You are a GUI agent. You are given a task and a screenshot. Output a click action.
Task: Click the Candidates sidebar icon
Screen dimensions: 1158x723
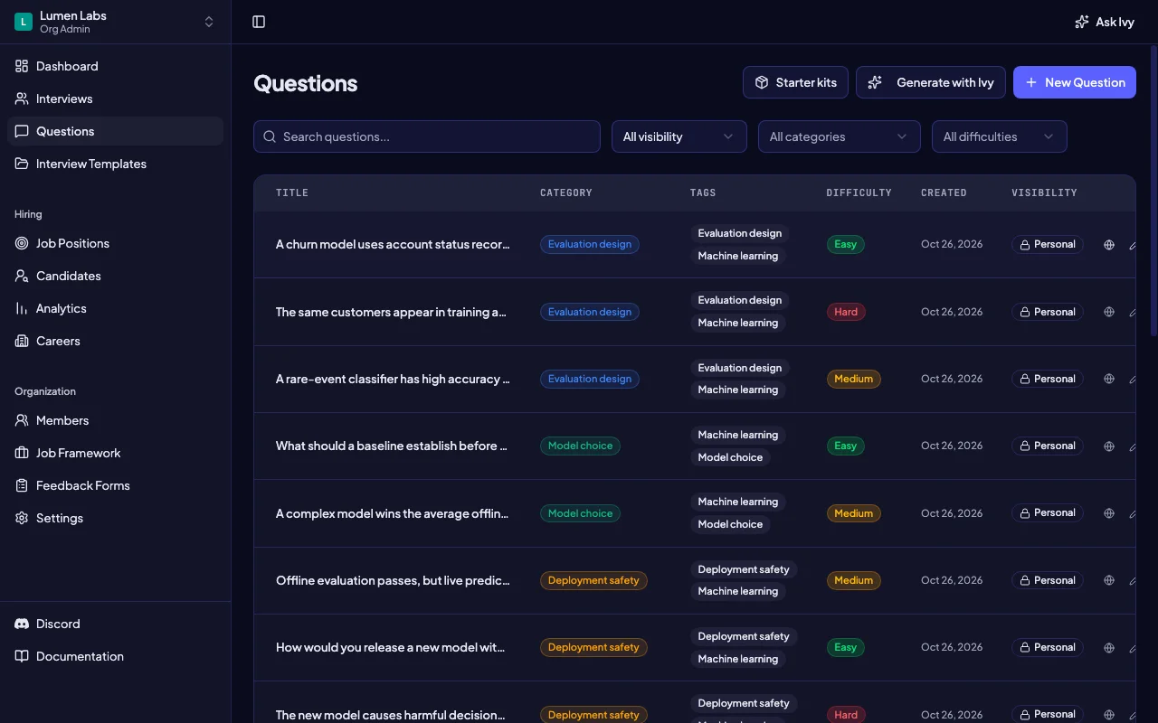[x=22, y=276]
